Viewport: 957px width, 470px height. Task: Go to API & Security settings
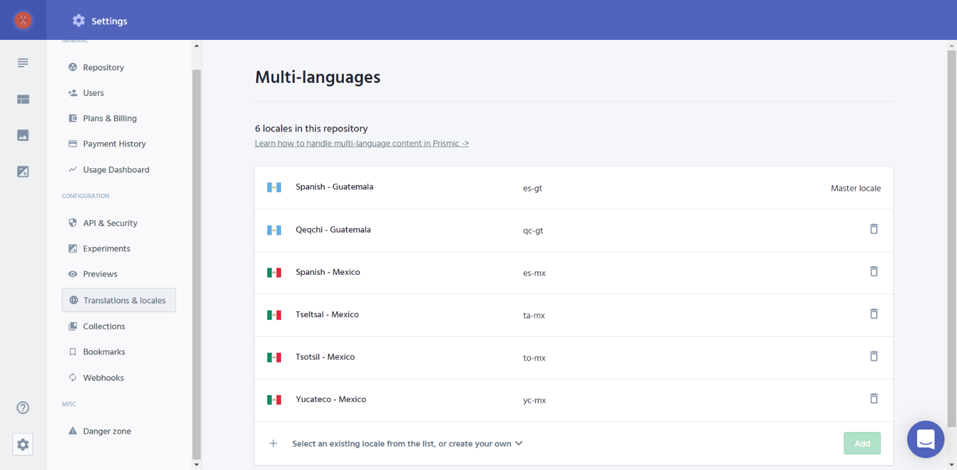110,223
